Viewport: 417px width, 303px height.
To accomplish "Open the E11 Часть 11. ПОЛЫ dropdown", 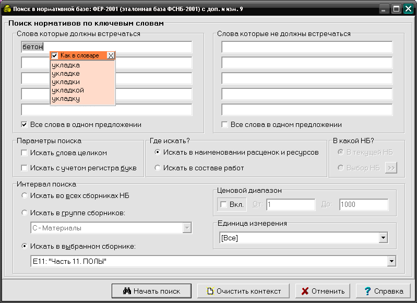I will coord(391,261).
